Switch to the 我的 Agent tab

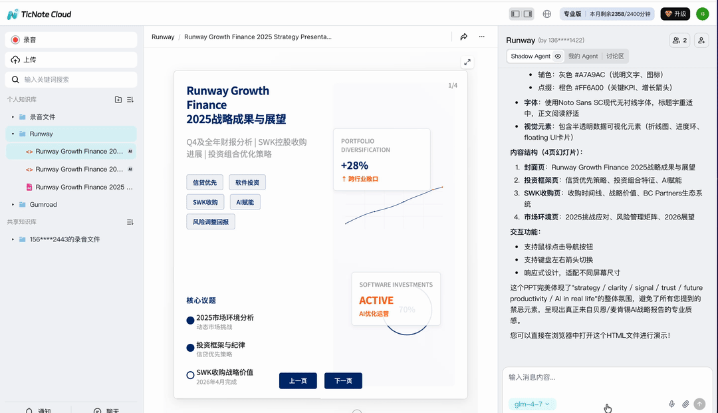(583, 57)
